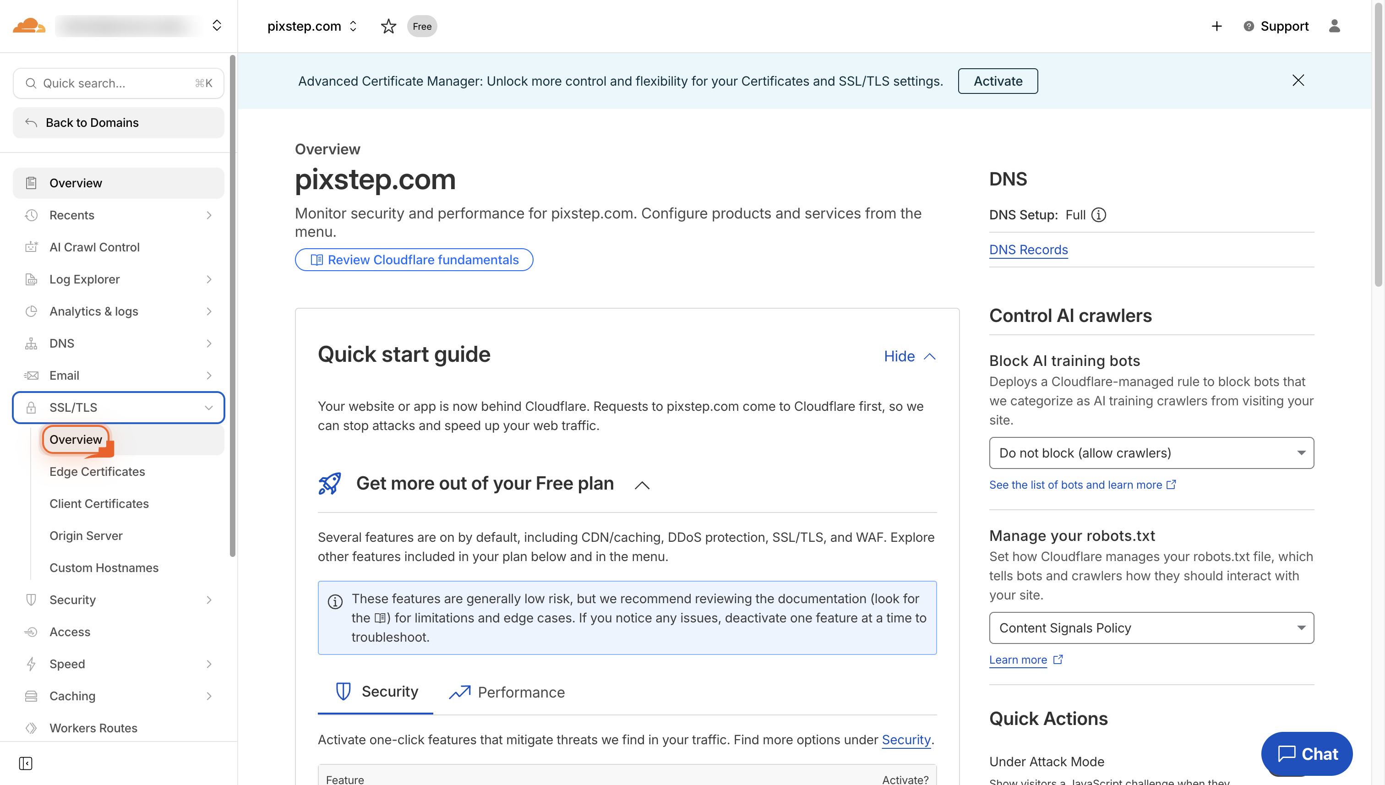Activate Advanced Certificate Manager

(998, 81)
